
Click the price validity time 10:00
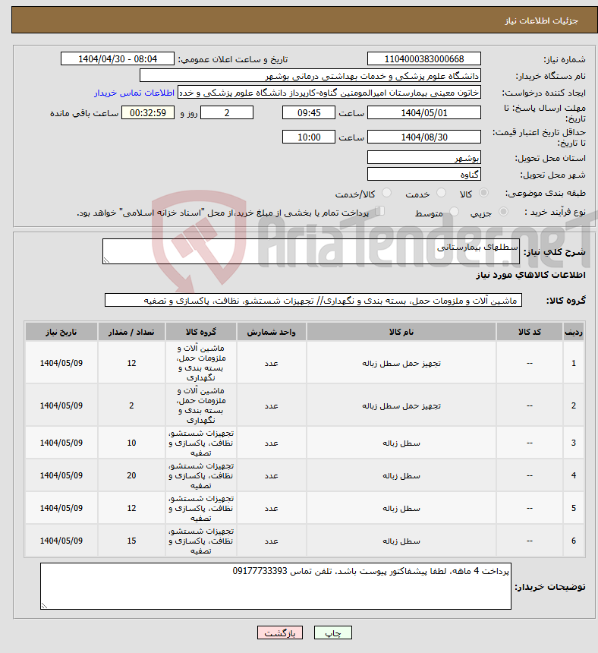click(308, 137)
